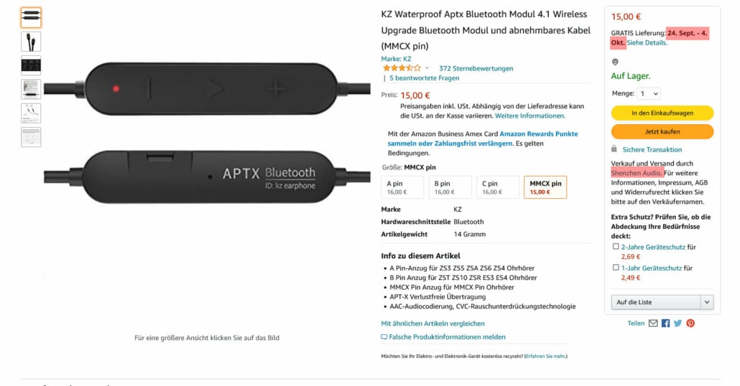This screenshot has height=386, width=740.
Task: Enable 1-Jahr Geräteschutz checkbox
Action: [616, 268]
